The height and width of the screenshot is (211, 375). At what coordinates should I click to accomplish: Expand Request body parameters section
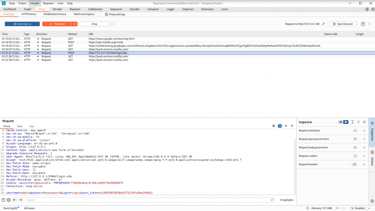coord(332,147)
